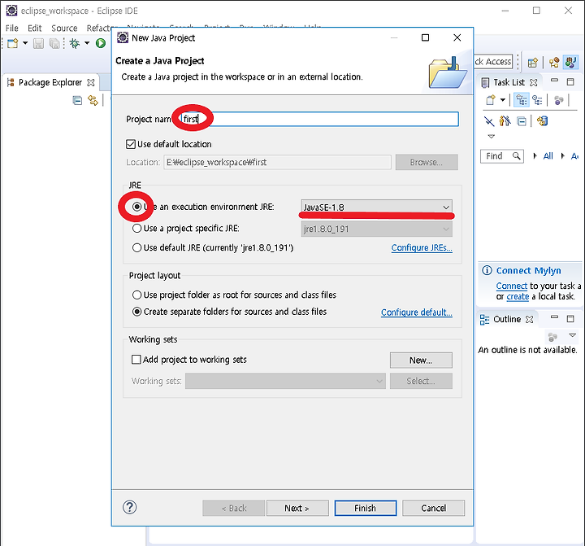Image resolution: width=585 pixels, height=546 pixels.
Task: Select the Task List tab
Action: point(509,82)
